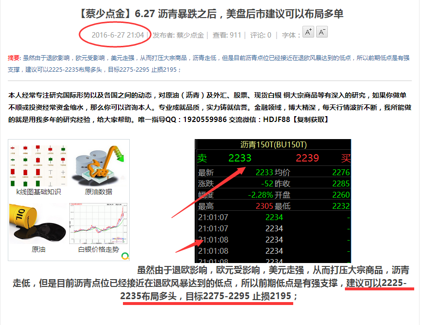Click the spilled oil barrel image

(x=39, y=223)
